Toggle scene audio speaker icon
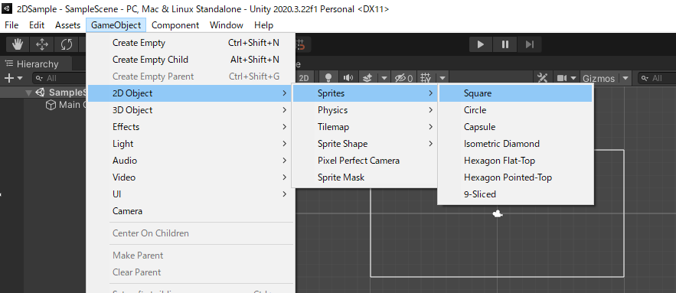The image size is (676, 293). tap(348, 78)
